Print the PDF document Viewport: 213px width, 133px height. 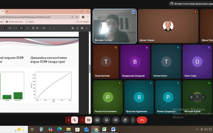(82, 28)
